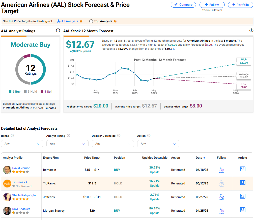This screenshot has height=220, width=257.
Task: Follow American Airlines stock
Action: [212, 5]
